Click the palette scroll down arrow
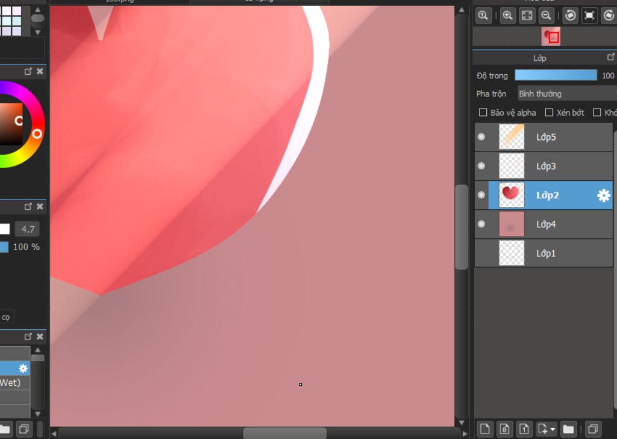 [38, 33]
